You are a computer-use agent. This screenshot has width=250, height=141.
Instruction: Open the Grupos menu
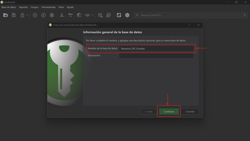click(35, 7)
